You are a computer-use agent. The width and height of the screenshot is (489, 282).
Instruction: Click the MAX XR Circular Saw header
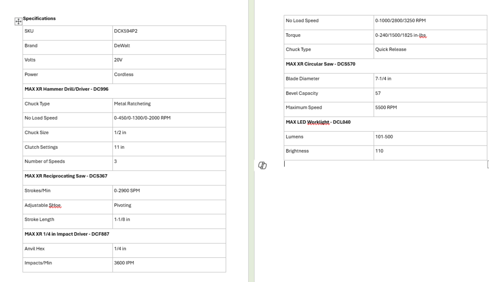coord(320,64)
